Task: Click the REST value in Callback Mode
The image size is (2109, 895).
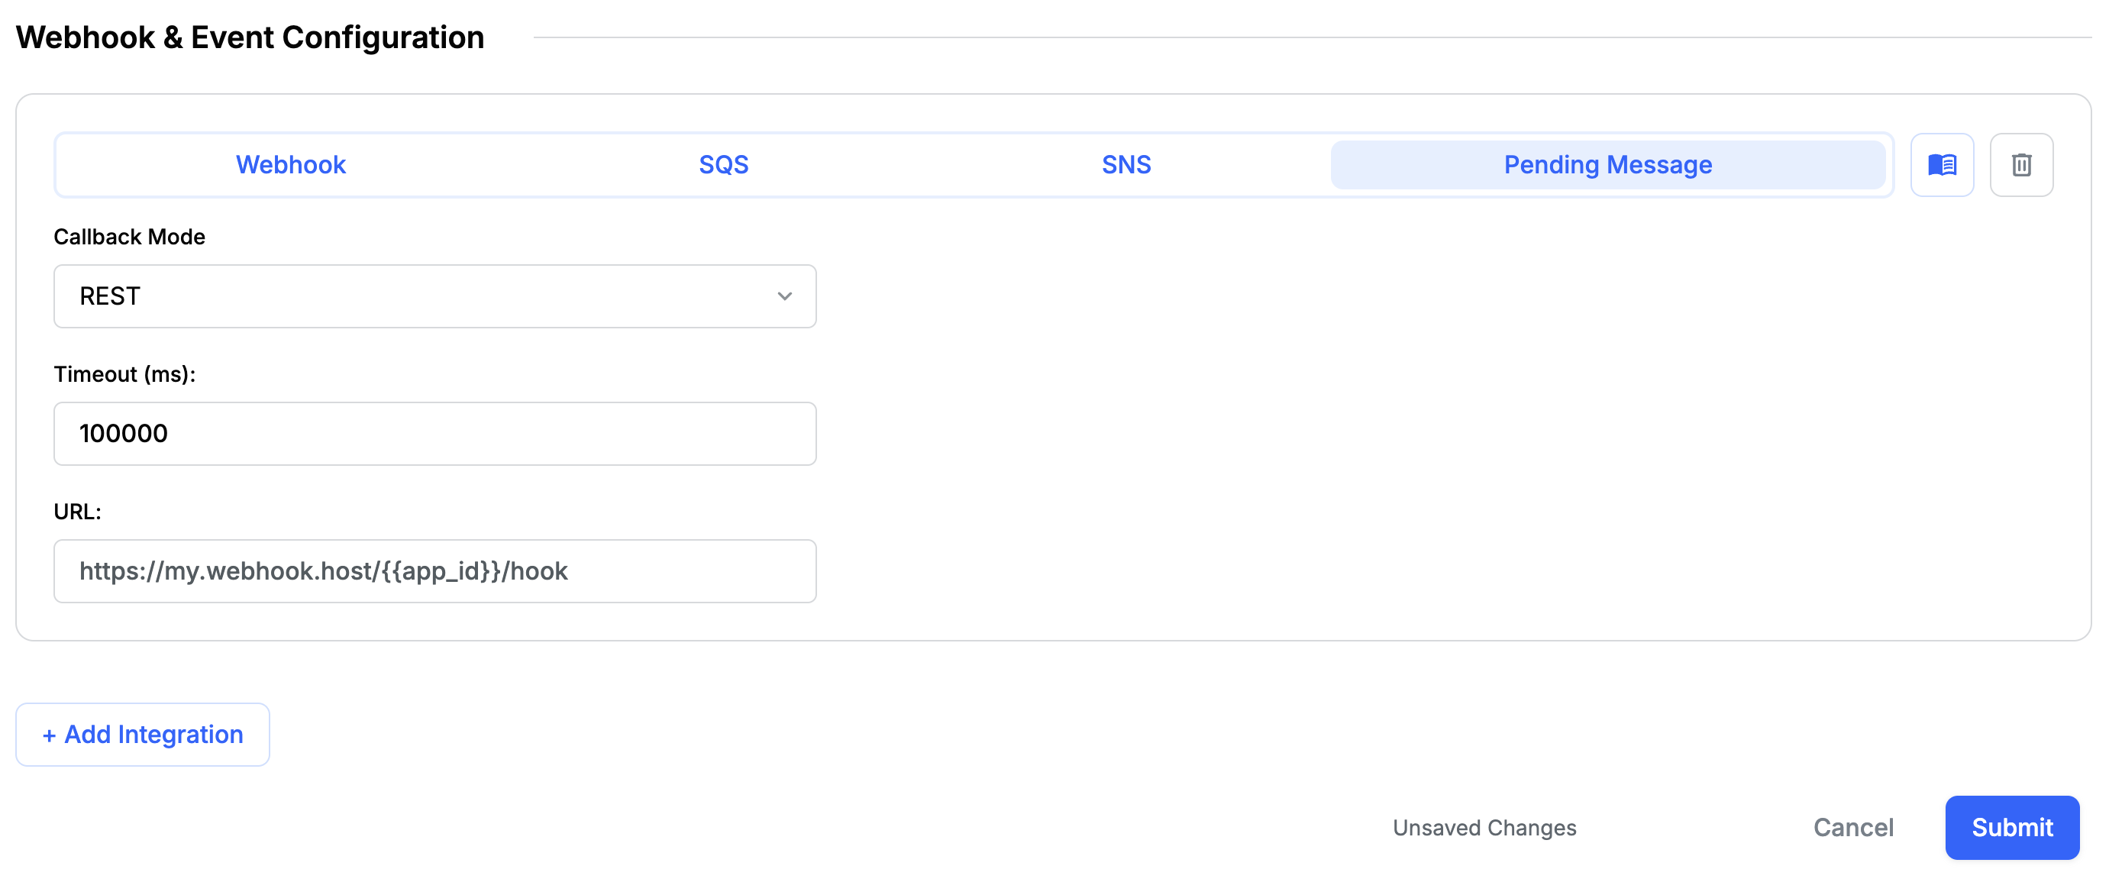Action: click(x=110, y=296)
